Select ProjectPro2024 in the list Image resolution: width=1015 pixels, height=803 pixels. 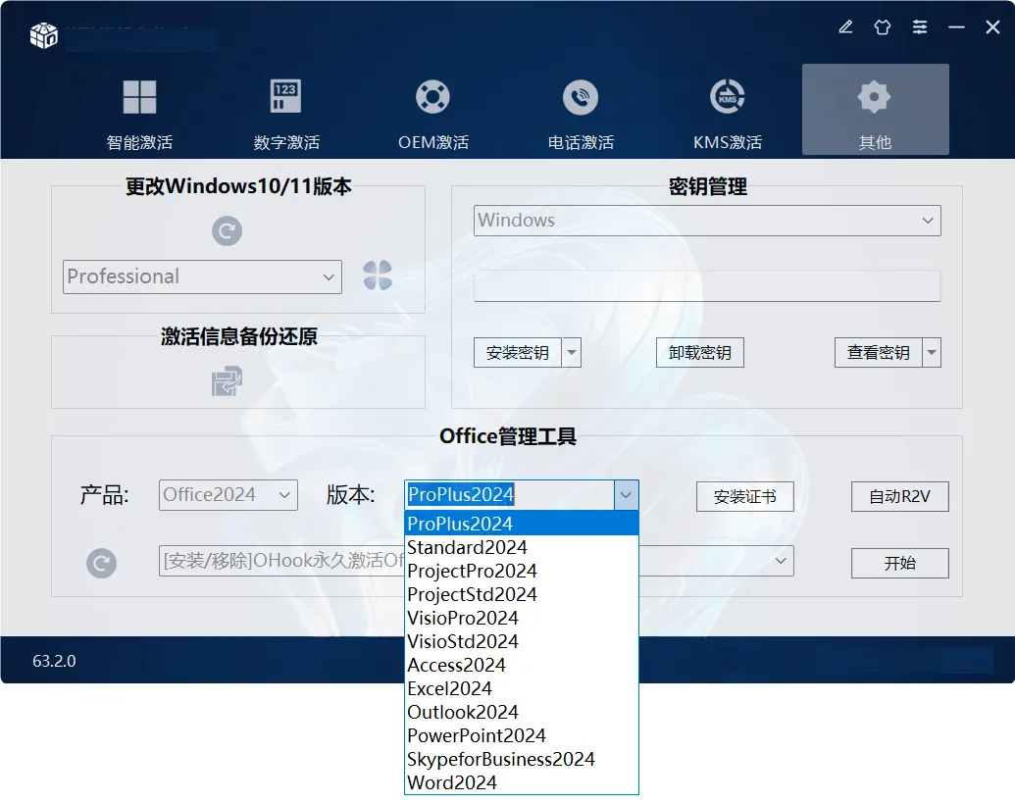tap(521, 571)
